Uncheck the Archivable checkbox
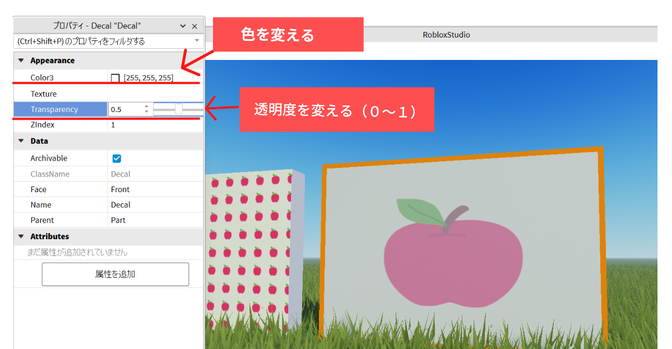The image size is (672, 349). point(117,159)
